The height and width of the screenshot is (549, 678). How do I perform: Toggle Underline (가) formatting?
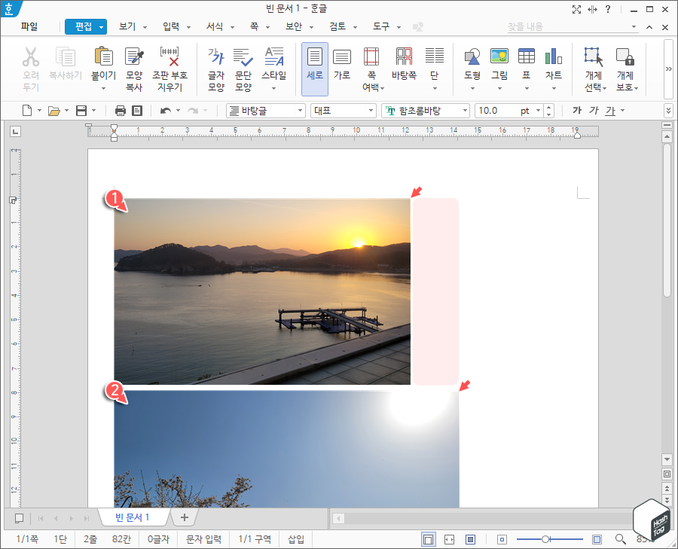point(610,111)
